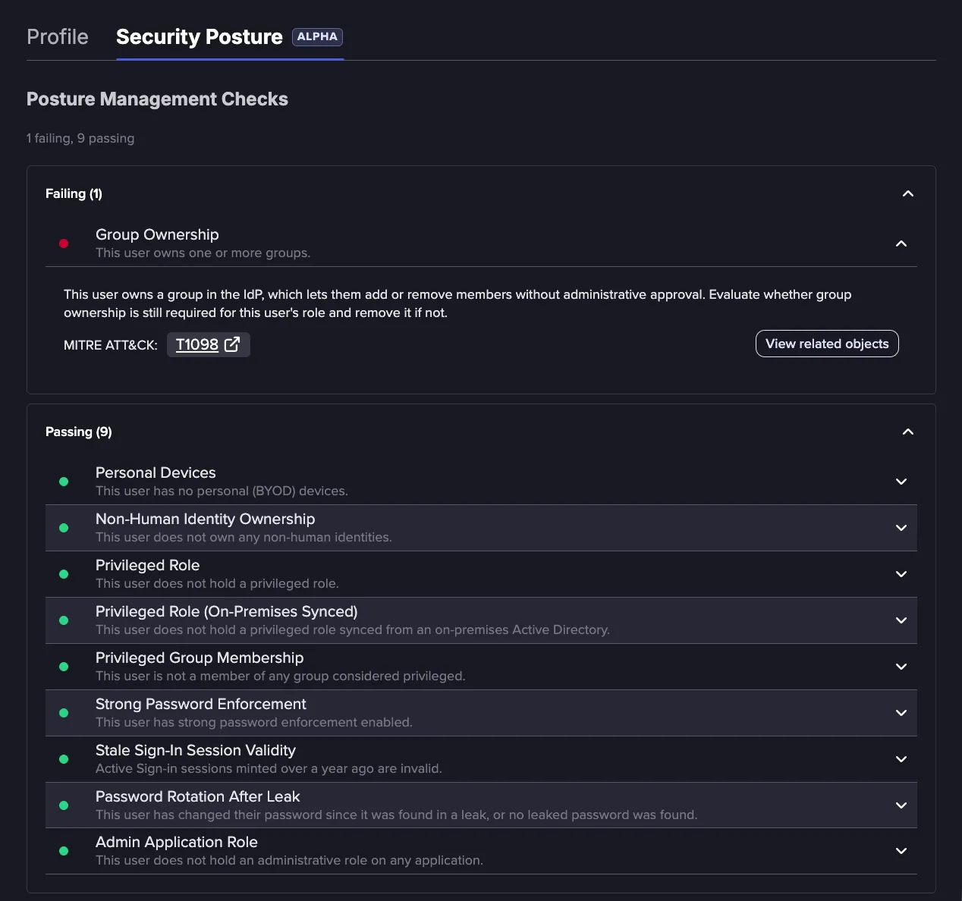Collapse the Passing (9) section

(x=907, y=432)
